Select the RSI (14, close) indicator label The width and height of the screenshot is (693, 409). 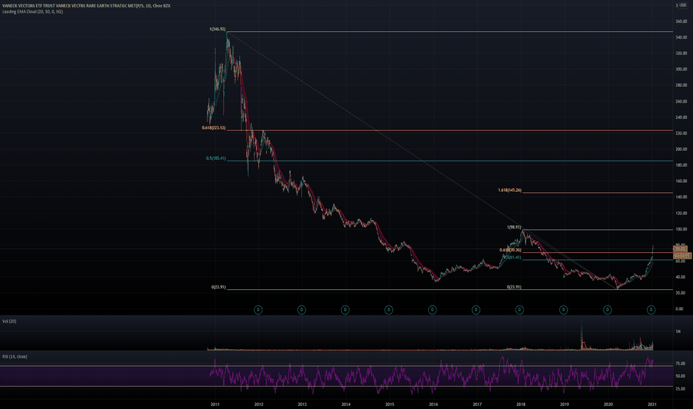tap(15, 356)
